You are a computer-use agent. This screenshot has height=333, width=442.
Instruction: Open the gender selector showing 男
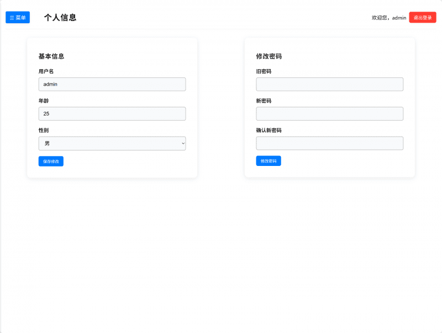(112, 143)
